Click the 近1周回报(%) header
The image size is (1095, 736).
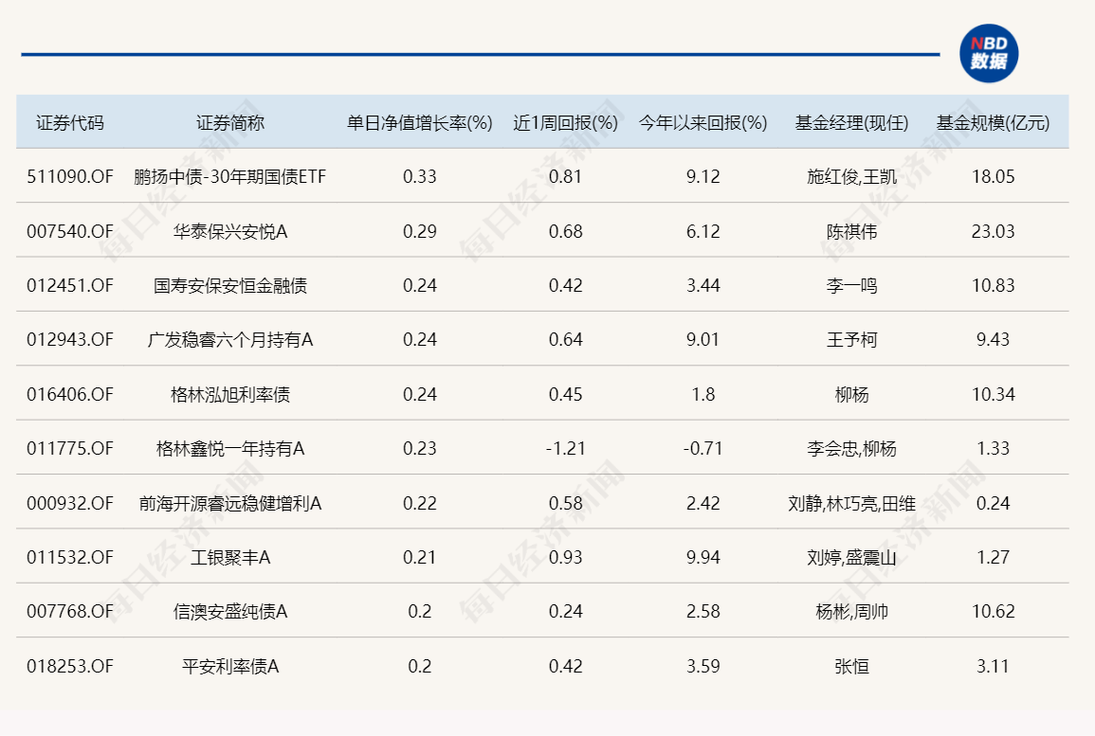pos(566,123)
